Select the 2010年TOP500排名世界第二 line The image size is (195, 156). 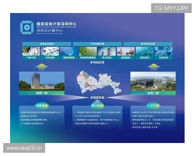pos(88,116)
